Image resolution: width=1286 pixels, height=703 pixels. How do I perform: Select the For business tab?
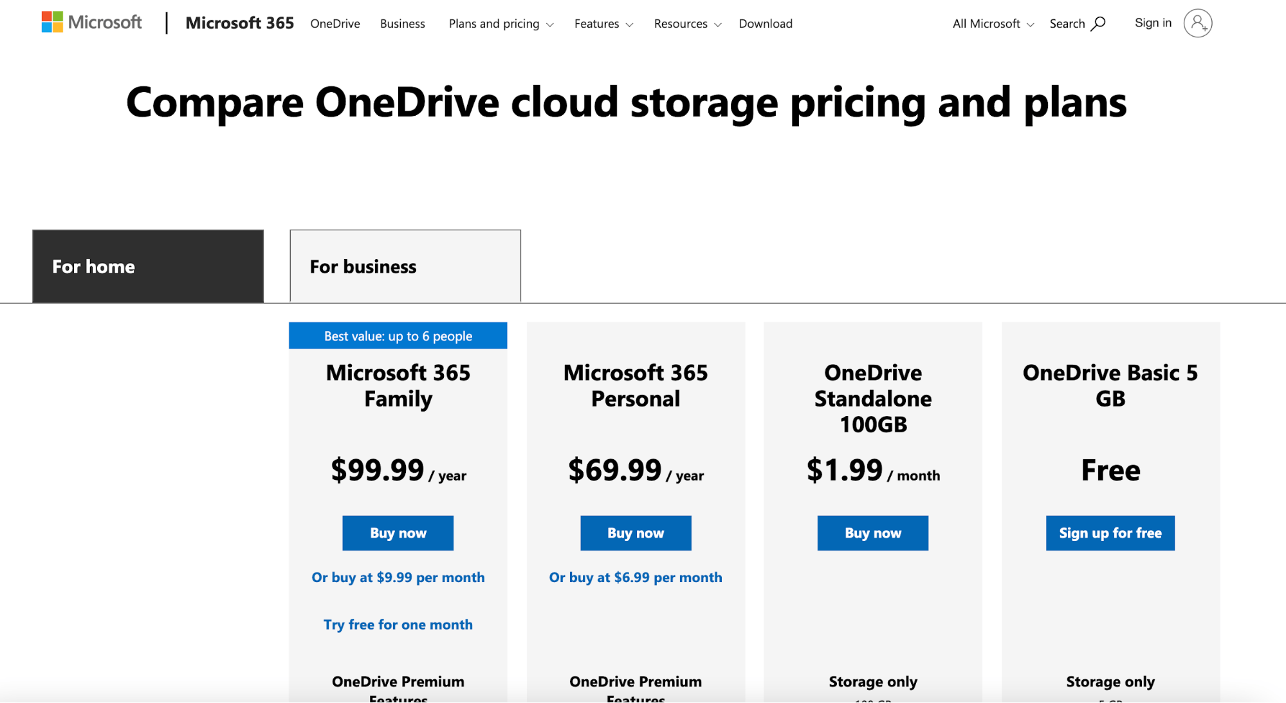pyautogui.click(x=403, y=266)
